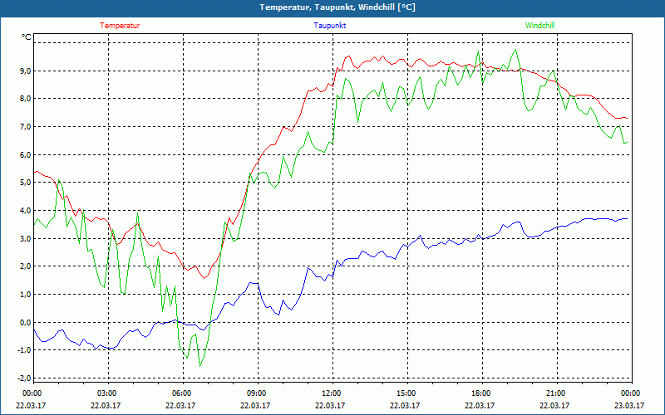Click the '23.03.17' date label

pyautogui.click(x=630, y=405)
